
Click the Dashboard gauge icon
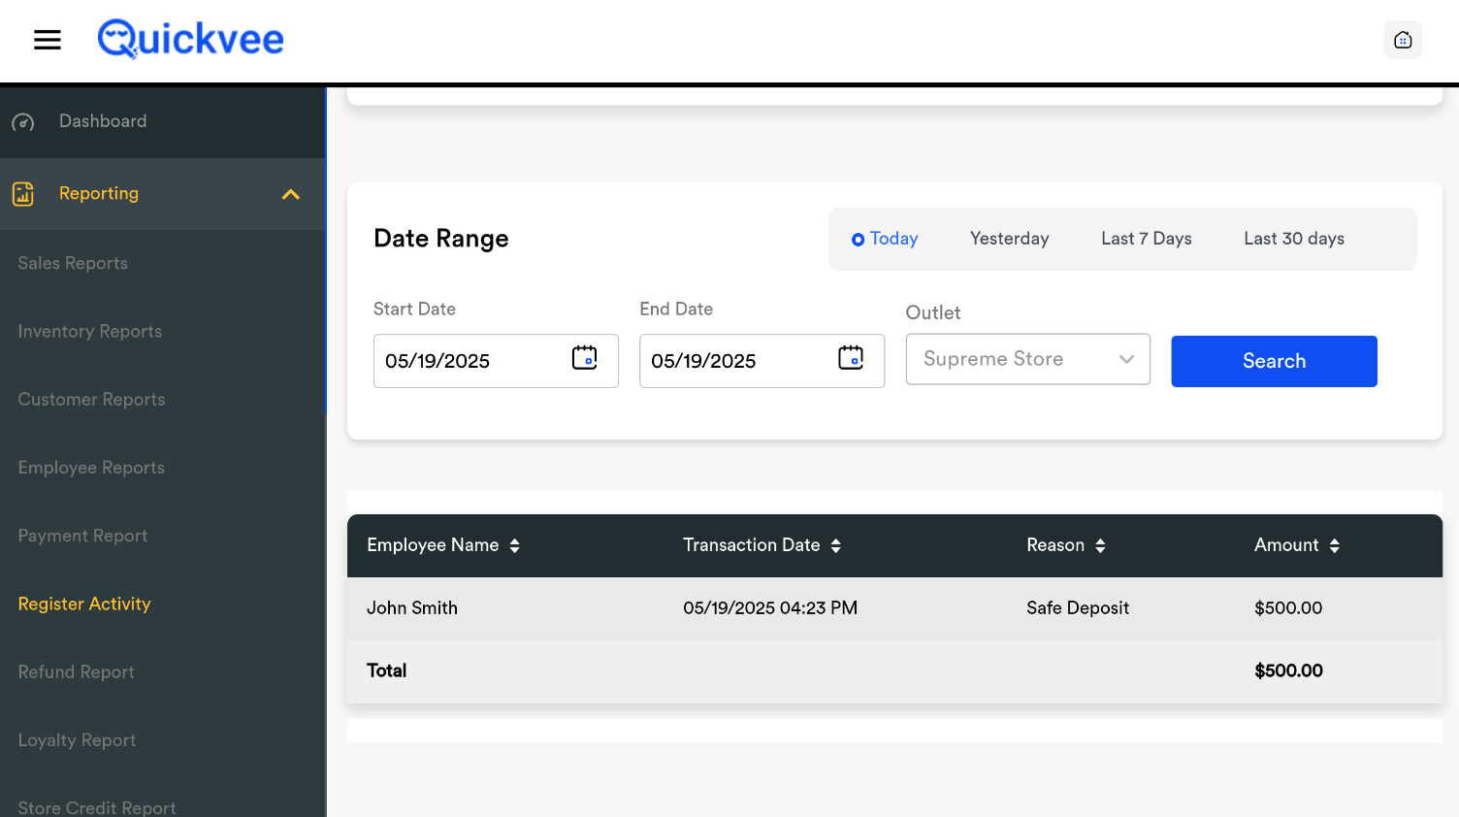(x=23, y=122)
